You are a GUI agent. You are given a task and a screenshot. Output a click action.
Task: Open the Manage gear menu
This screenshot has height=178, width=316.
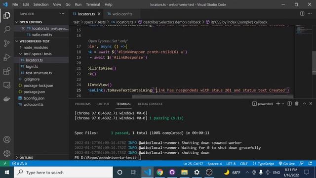pyautogui.click(x=6, y=153)
